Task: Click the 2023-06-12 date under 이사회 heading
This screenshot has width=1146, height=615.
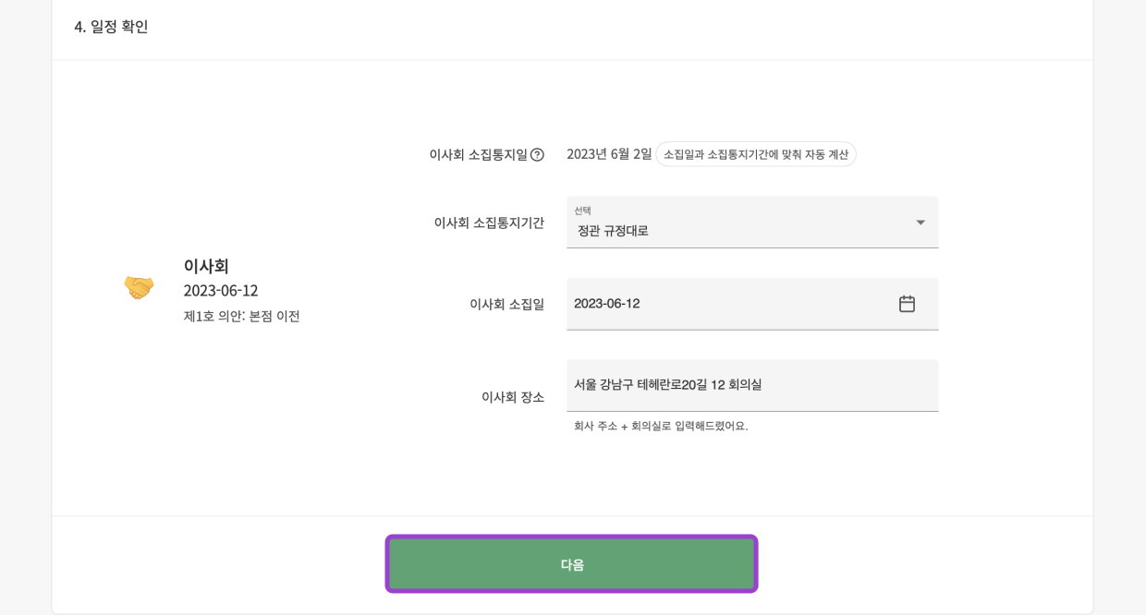Action: (x=221, y=291)
